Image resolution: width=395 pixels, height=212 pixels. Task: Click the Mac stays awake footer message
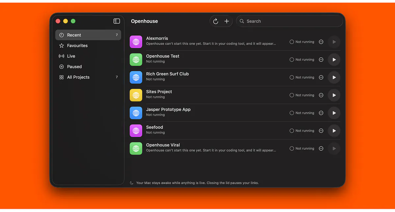pos(197,183)
